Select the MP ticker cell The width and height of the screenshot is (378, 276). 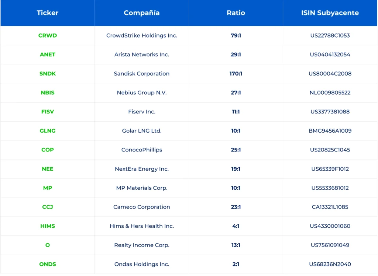click(x=48, y=188)
